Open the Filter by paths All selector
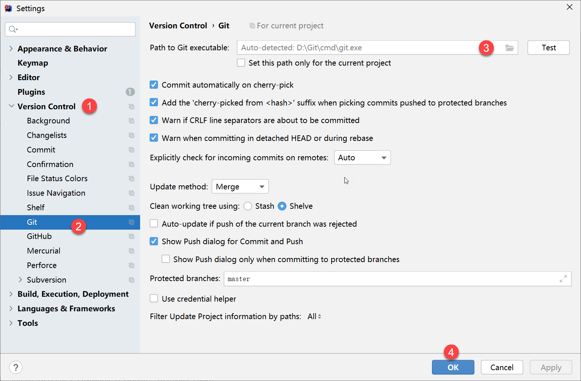The image size is (581, 381). (314, 317)
